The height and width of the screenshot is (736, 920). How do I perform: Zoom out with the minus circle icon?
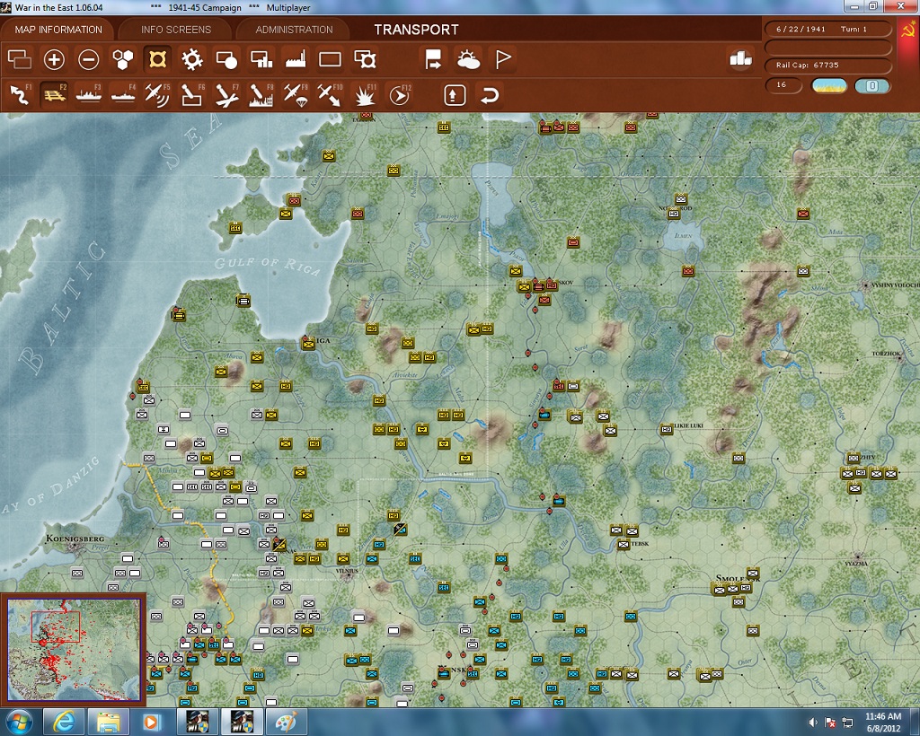click(89, 59)
